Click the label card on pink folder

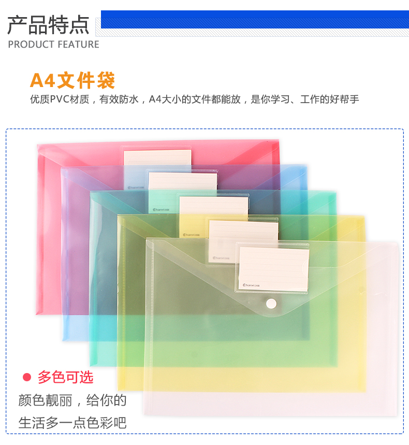[x=157, y=158]
